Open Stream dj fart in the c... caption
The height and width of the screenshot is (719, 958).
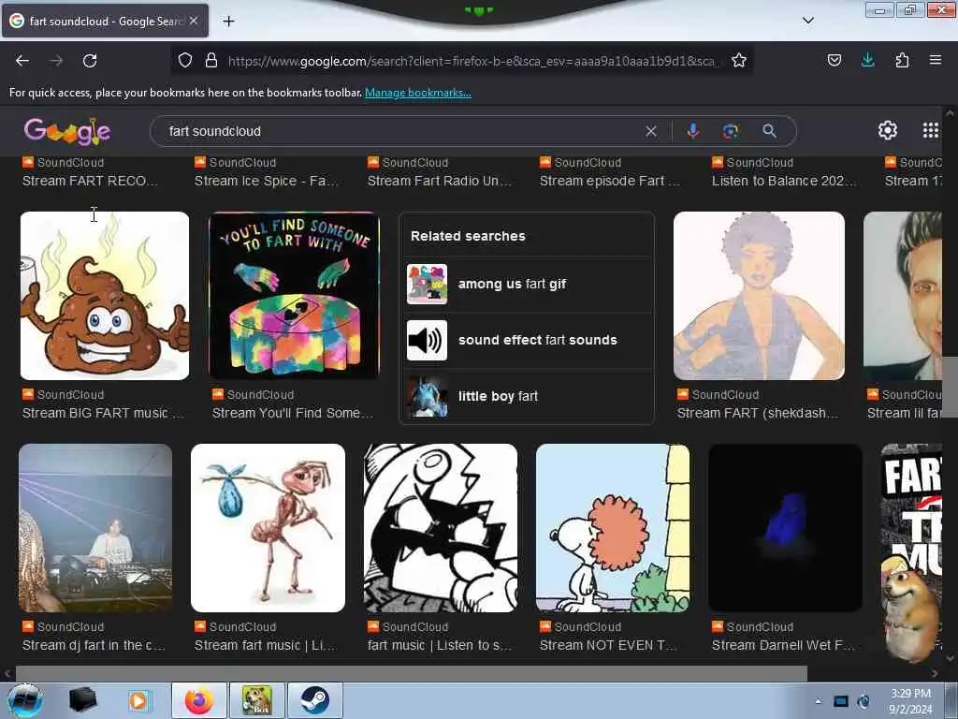pyautogui.click(x=94, y=646)
